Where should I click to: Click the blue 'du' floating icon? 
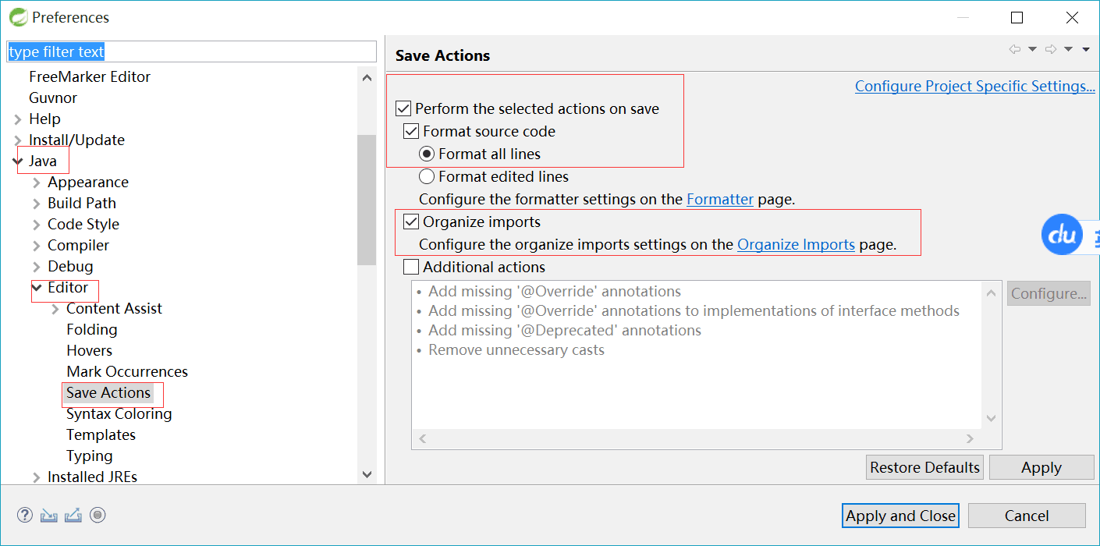[1063, 234]
